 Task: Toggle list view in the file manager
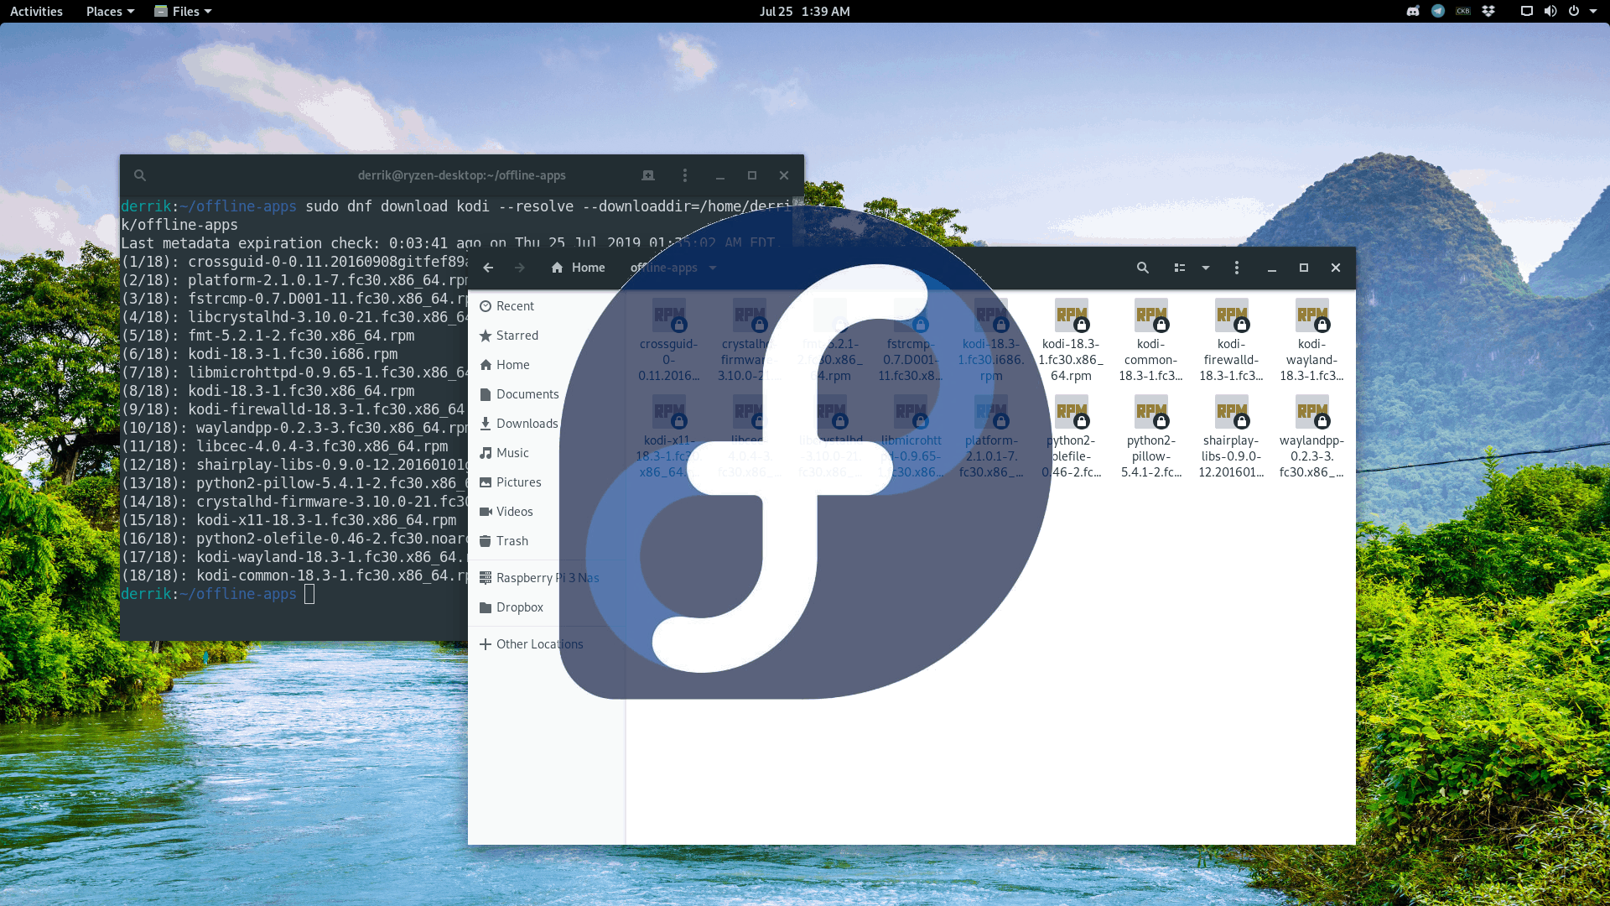tap(1179, 267)
